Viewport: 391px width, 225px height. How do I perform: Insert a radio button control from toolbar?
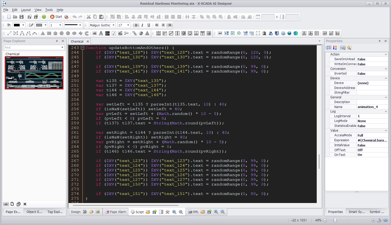coord(239,33)
